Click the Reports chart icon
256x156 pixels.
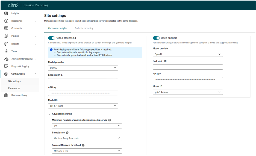(x=6, y=43)
